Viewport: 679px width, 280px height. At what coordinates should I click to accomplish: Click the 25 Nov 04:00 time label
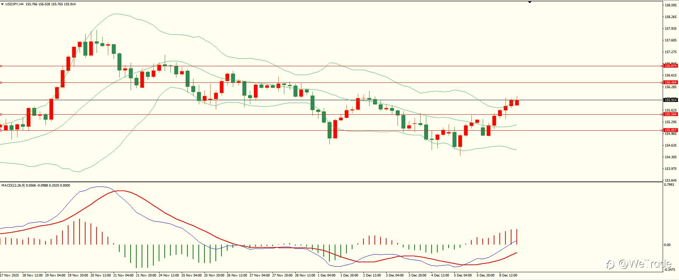(x=192, y=275)
